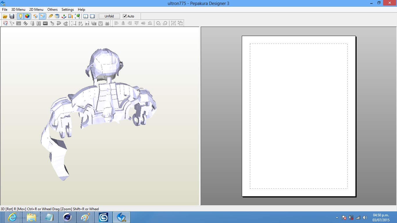Redo the last action
This screenshot has width=397, height=223.
[x=65, y=23]
